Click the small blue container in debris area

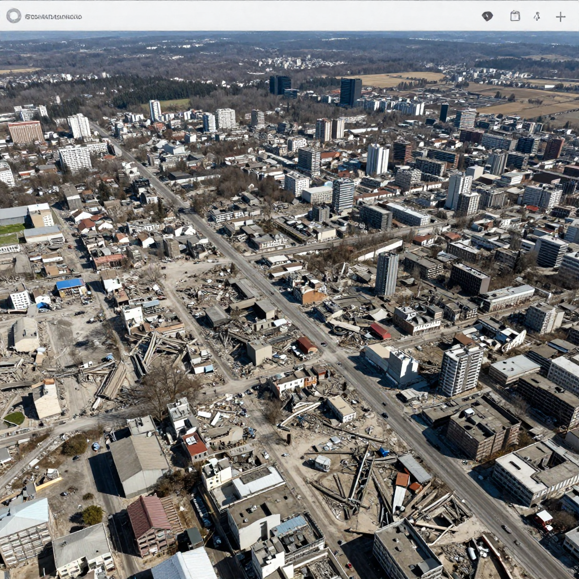pos(383,451)
